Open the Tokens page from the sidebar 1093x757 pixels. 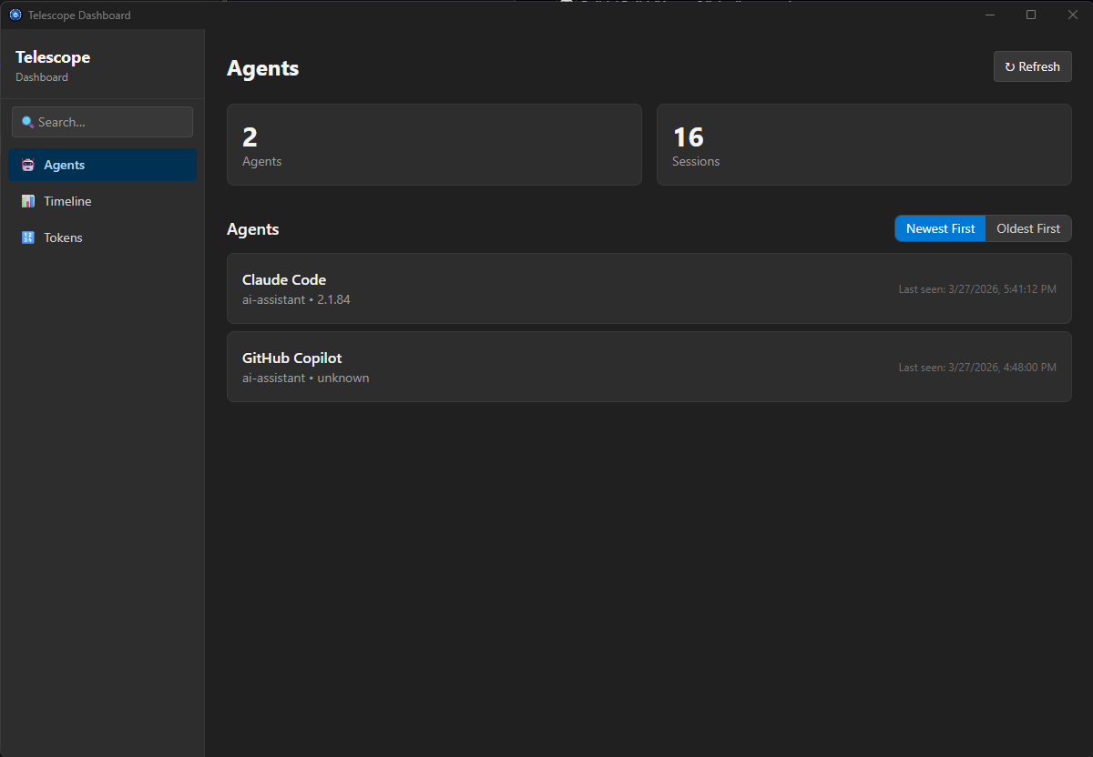point(63,237)
